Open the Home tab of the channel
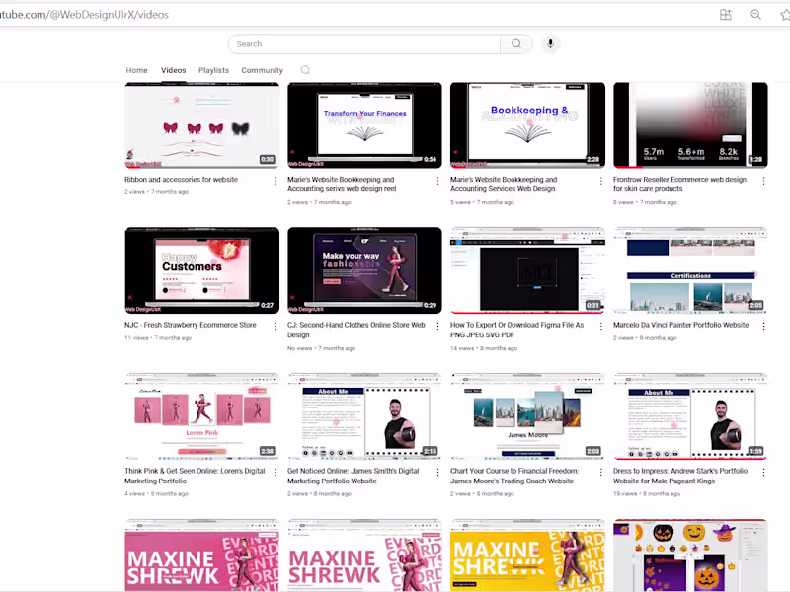 pyautogui.click(x=136, y=70)
